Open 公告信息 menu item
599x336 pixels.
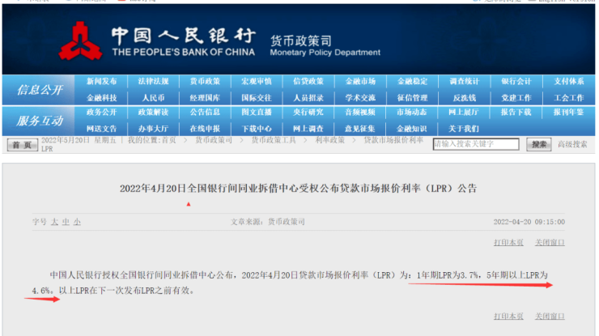pos(205,112)
